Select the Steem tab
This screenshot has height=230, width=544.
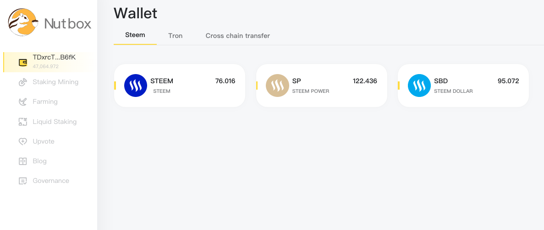[135, 35]
